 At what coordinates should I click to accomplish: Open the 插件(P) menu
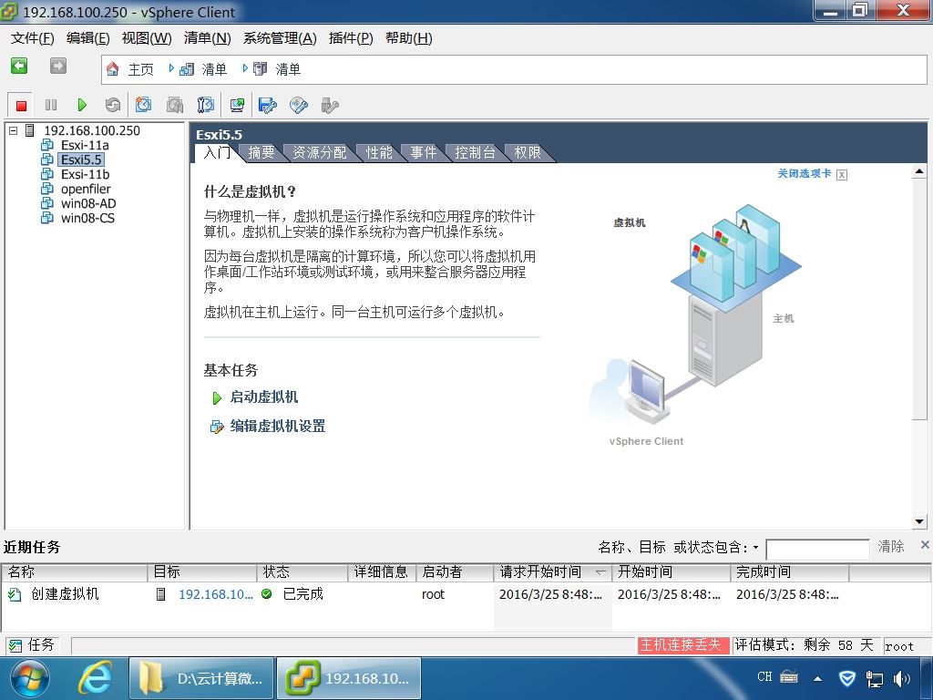pos(351,38)
